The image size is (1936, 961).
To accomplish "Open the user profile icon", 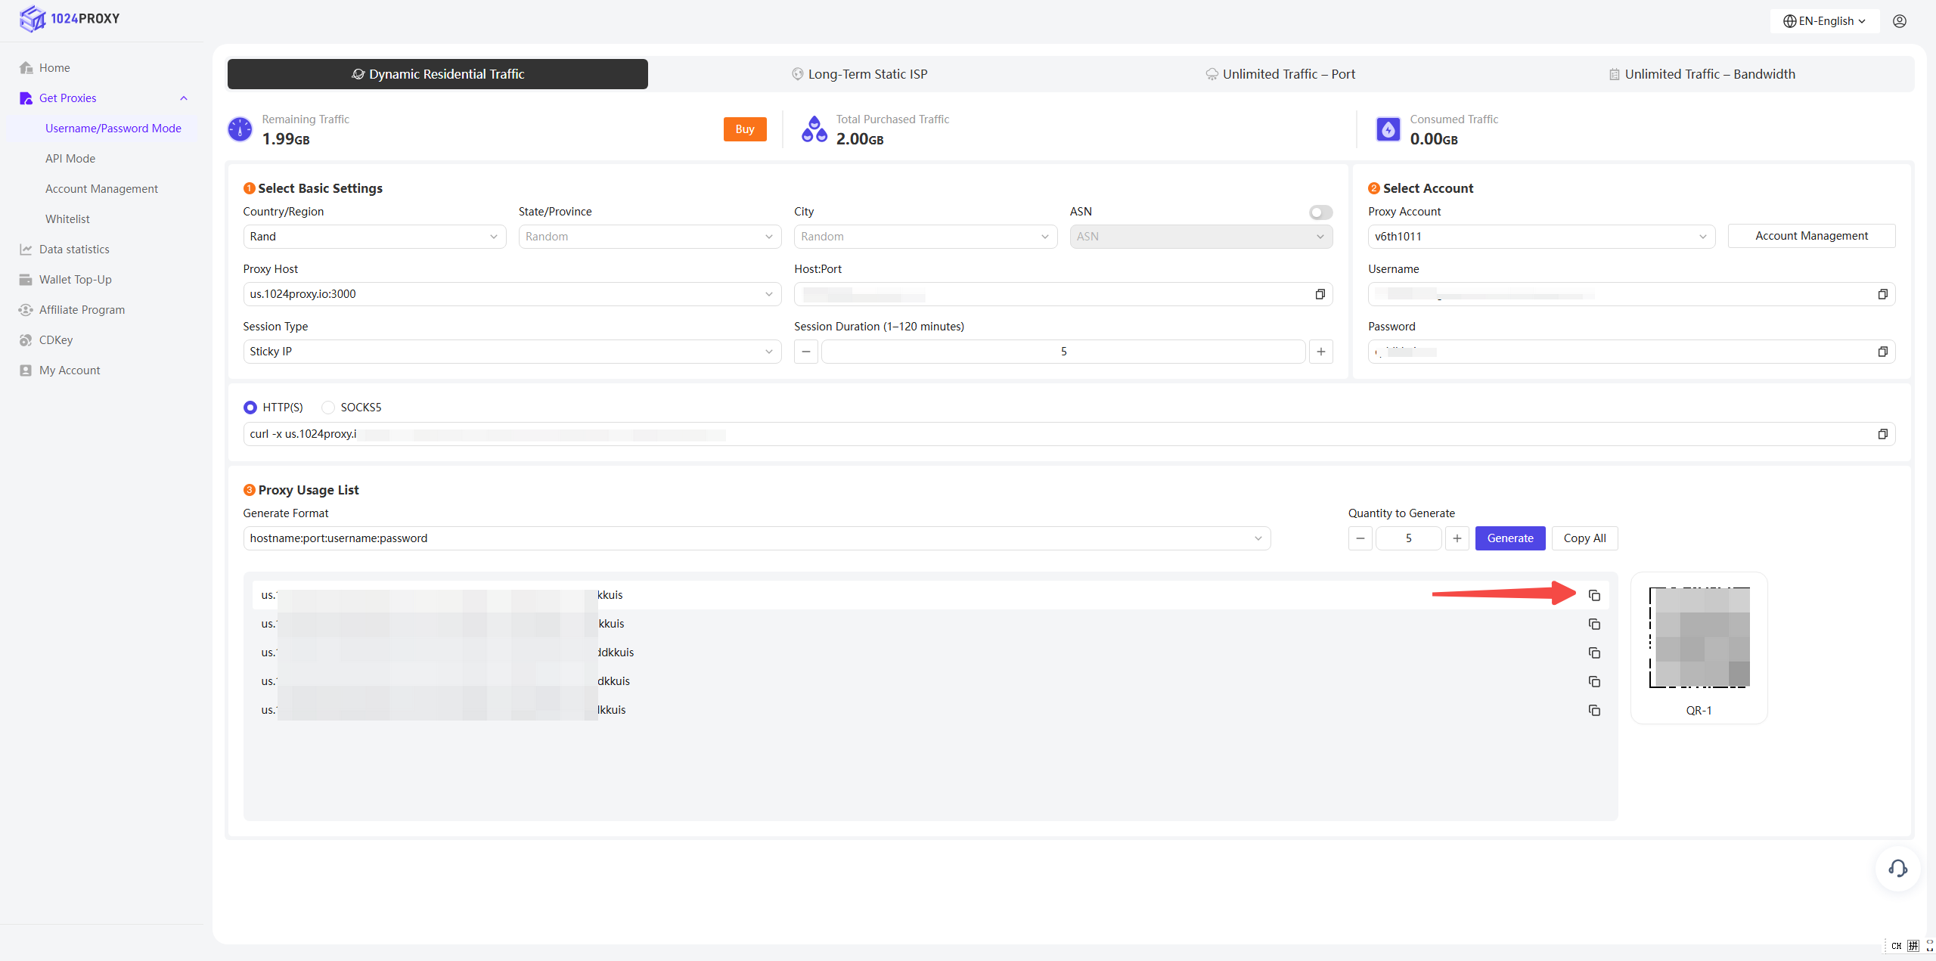I will [x=1900, y=21].
